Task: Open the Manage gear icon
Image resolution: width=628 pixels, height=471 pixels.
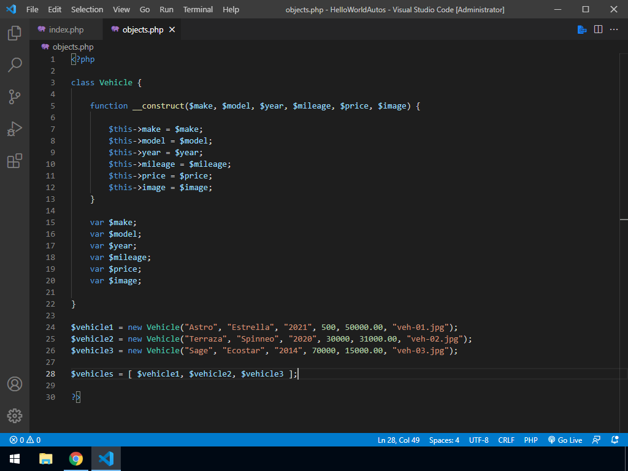Action: click(x=15, y=416)
